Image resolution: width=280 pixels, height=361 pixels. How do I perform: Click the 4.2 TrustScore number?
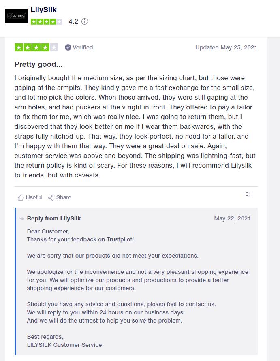[73, 22]
